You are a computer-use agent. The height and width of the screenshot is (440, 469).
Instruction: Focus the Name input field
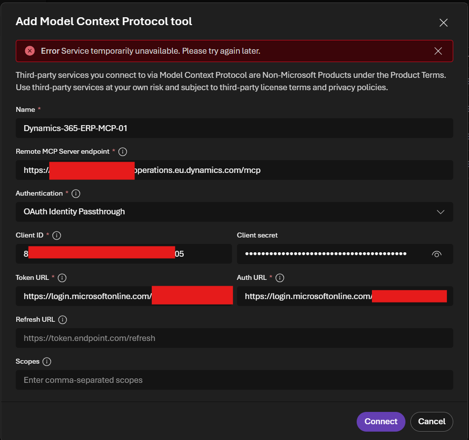234,128
